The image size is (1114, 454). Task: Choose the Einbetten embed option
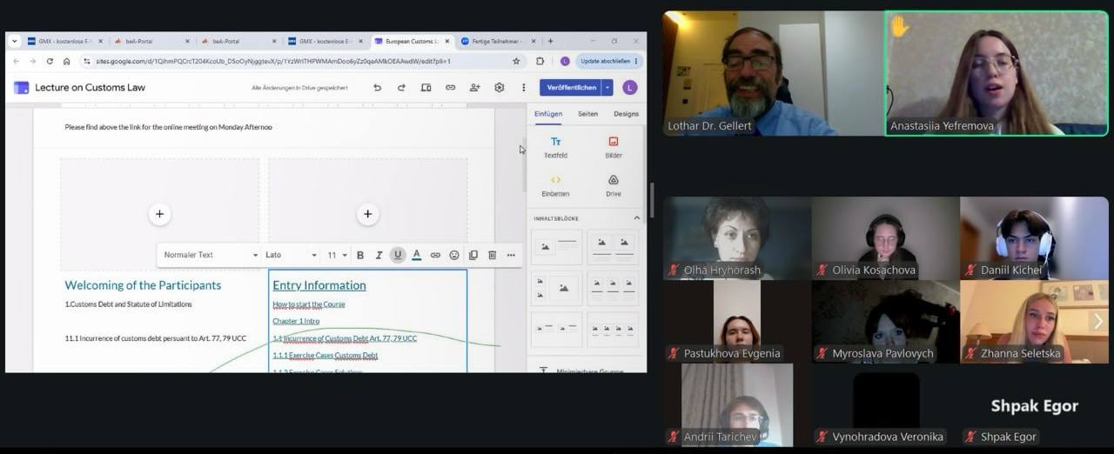click(x=555, y=185)
